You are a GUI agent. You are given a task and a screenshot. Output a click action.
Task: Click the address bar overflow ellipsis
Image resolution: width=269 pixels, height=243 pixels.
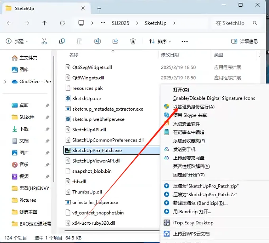tap(103, 23)
